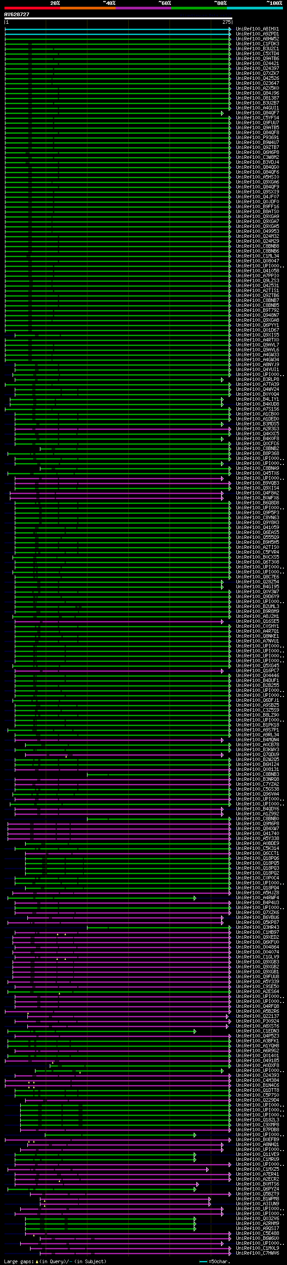Select hit label UniRef100_C7YZA2

pos(257,784)
